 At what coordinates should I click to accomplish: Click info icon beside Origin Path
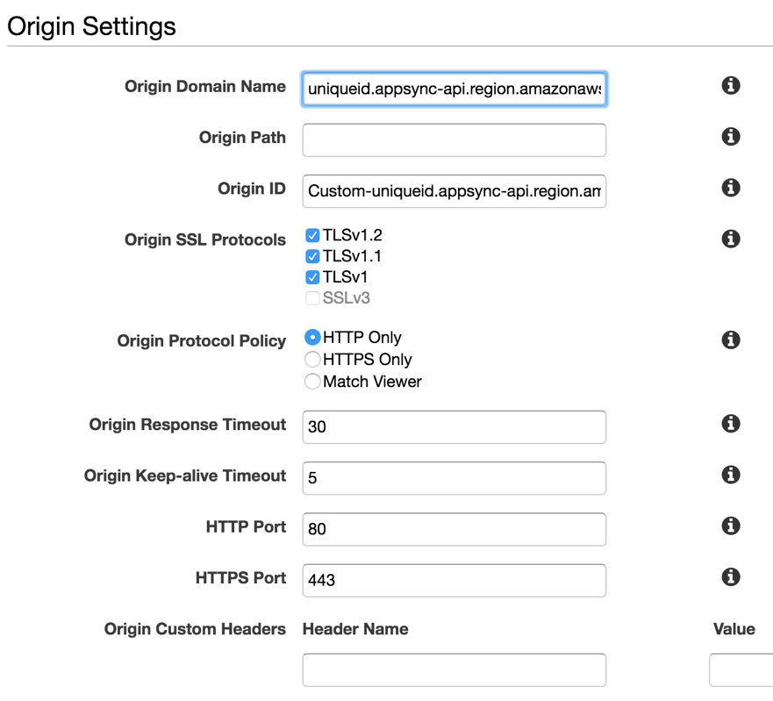730,137
